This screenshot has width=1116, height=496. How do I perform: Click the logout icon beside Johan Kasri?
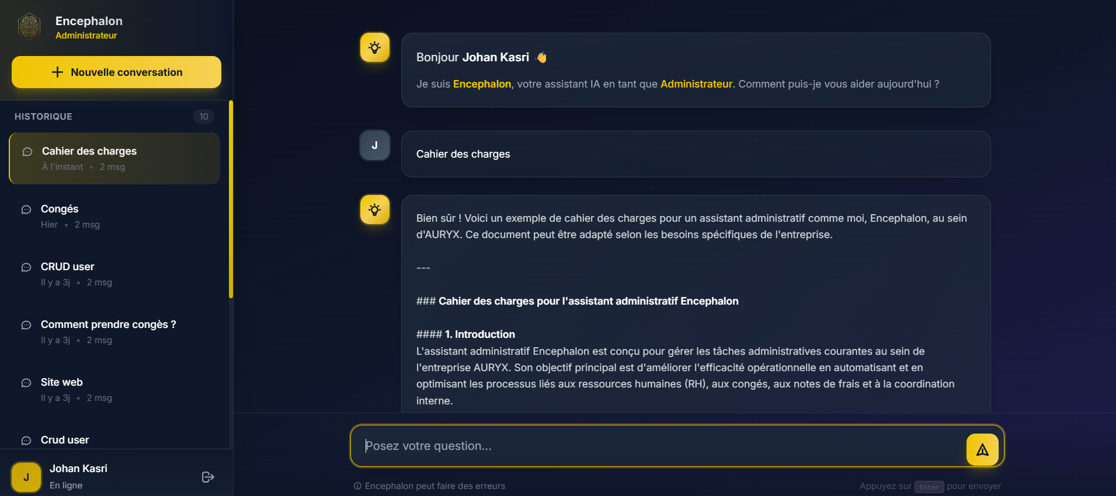coord(208,477)
